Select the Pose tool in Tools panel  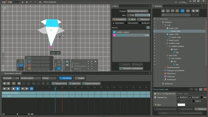[21, 61]
